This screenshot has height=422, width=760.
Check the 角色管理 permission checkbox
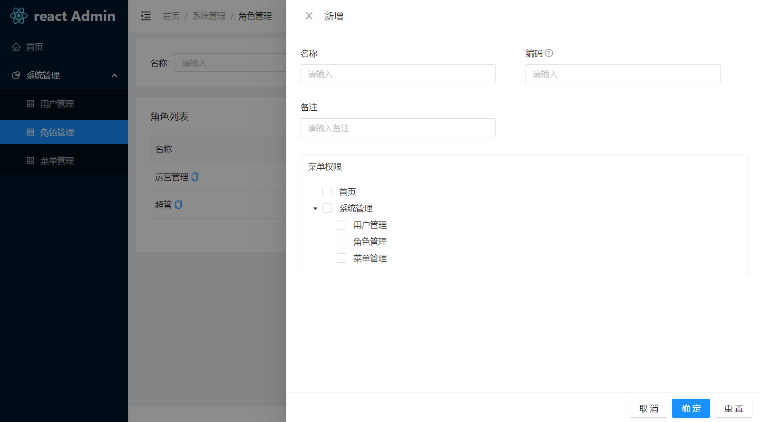pos(341,241)
